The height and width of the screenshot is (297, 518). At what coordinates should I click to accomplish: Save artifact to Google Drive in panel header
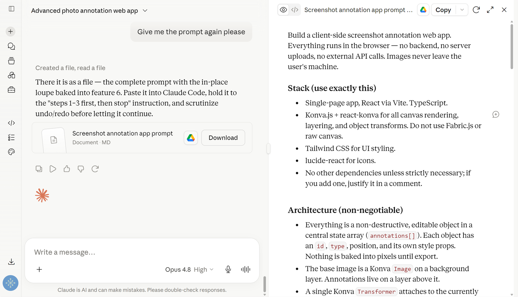click(423, 10)
